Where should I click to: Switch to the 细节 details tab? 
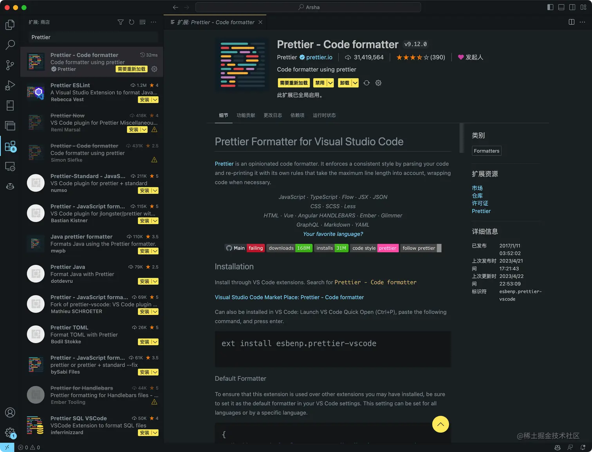[x=224, y=115]
